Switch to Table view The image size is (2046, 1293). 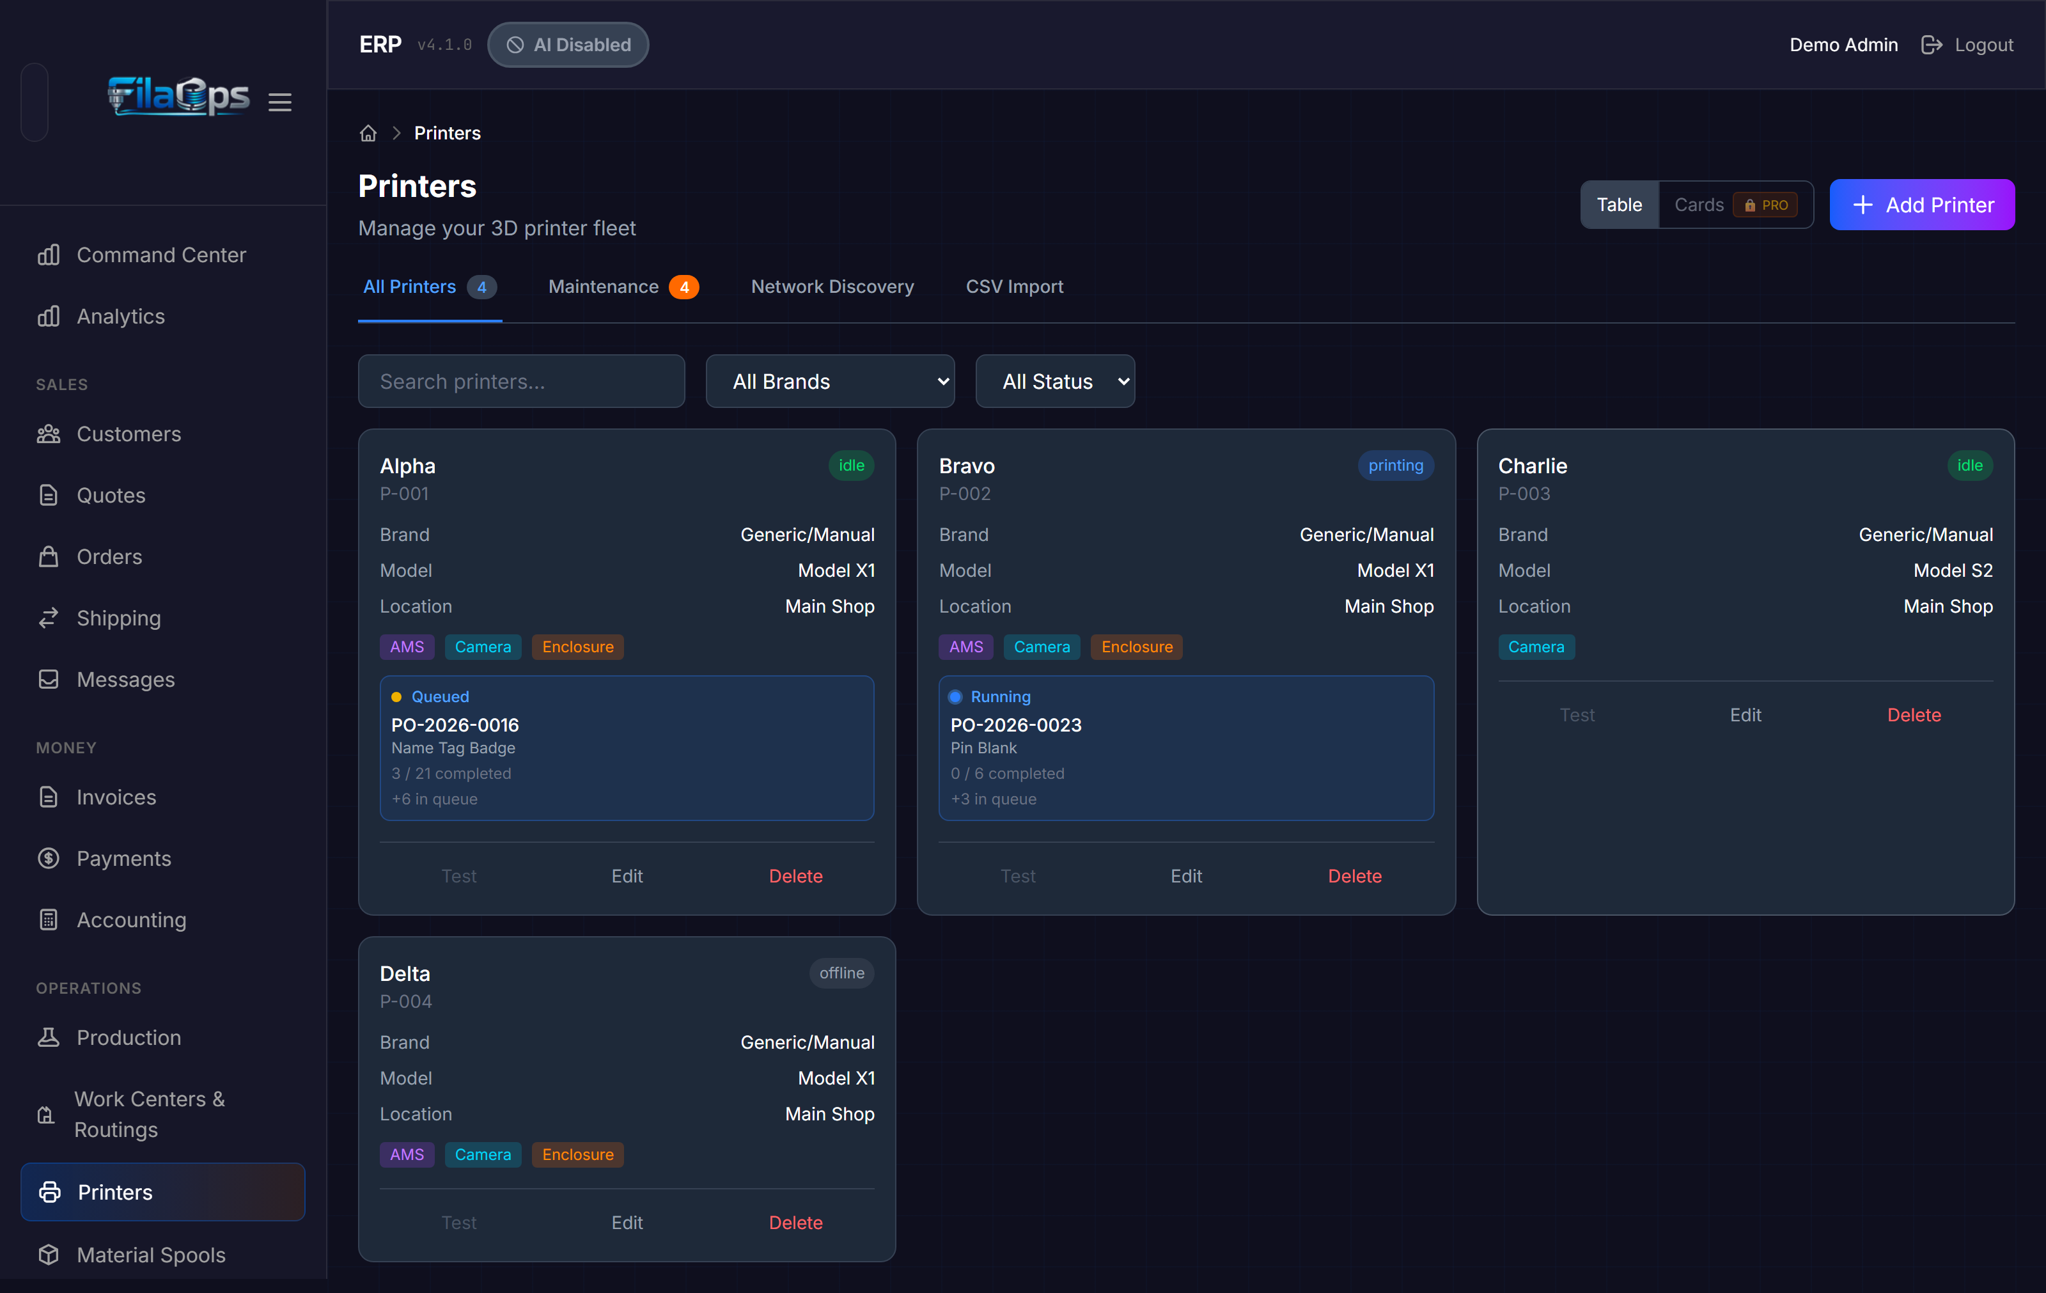click(x=1619, y=205)
